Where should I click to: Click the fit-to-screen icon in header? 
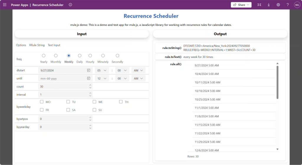pos(259,5)
